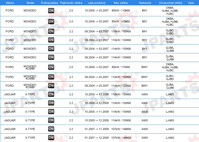The image size is (199, 142).
Task: Click the Model column header
Action: click(30, 3)
